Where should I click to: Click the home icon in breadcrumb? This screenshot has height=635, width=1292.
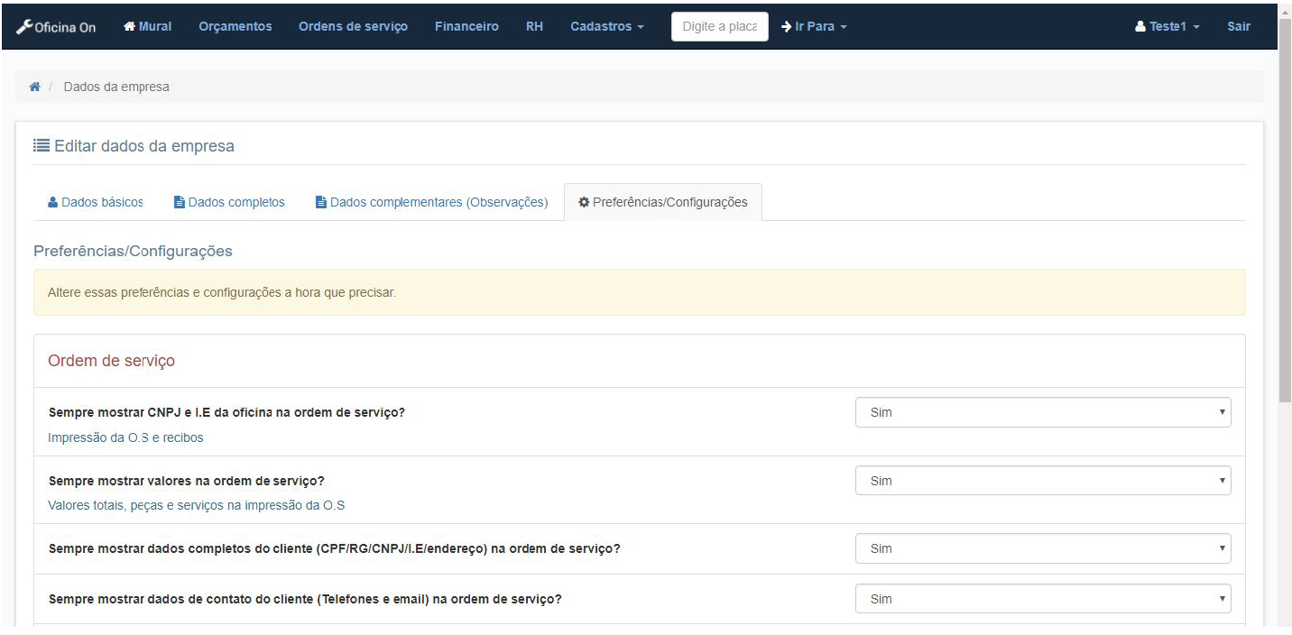pyautogui.click(x=35, y=87)
